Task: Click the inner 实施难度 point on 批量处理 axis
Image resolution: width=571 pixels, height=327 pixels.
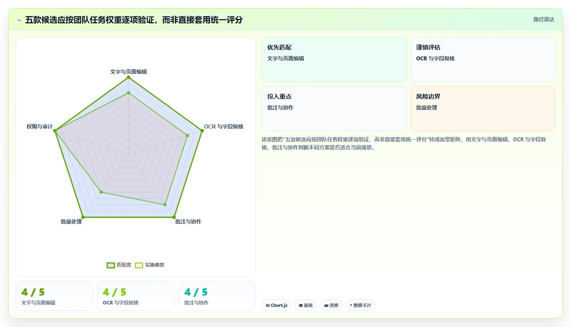Action: [x=101, y=192]
